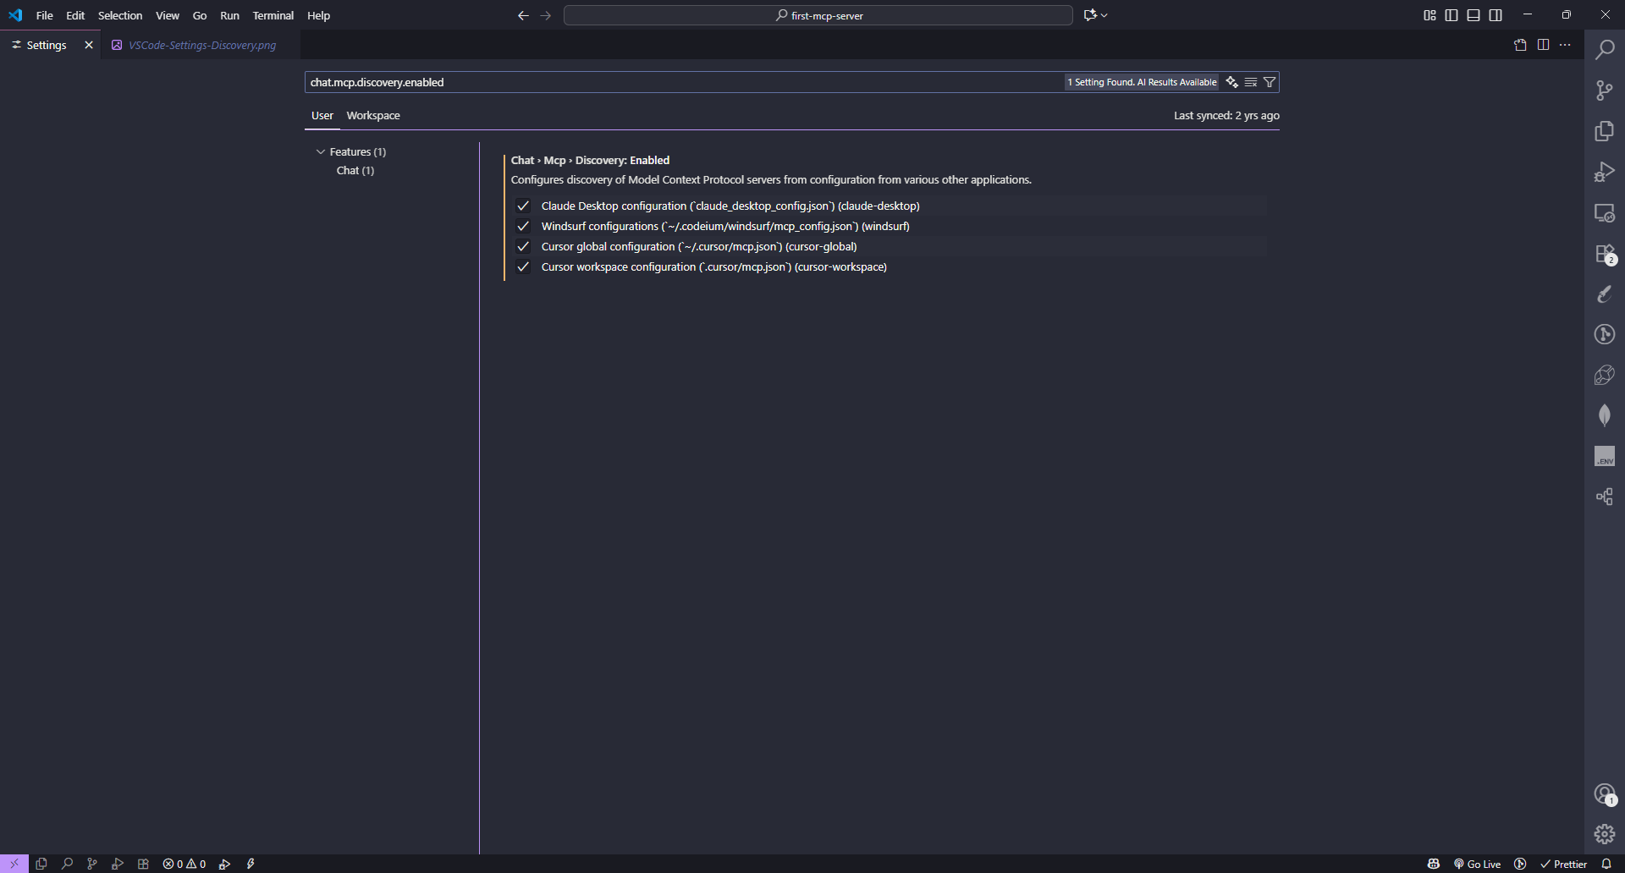Screen dimensions: 1625x873
Task: Open the View menu
Action: [x=168, y=15]
